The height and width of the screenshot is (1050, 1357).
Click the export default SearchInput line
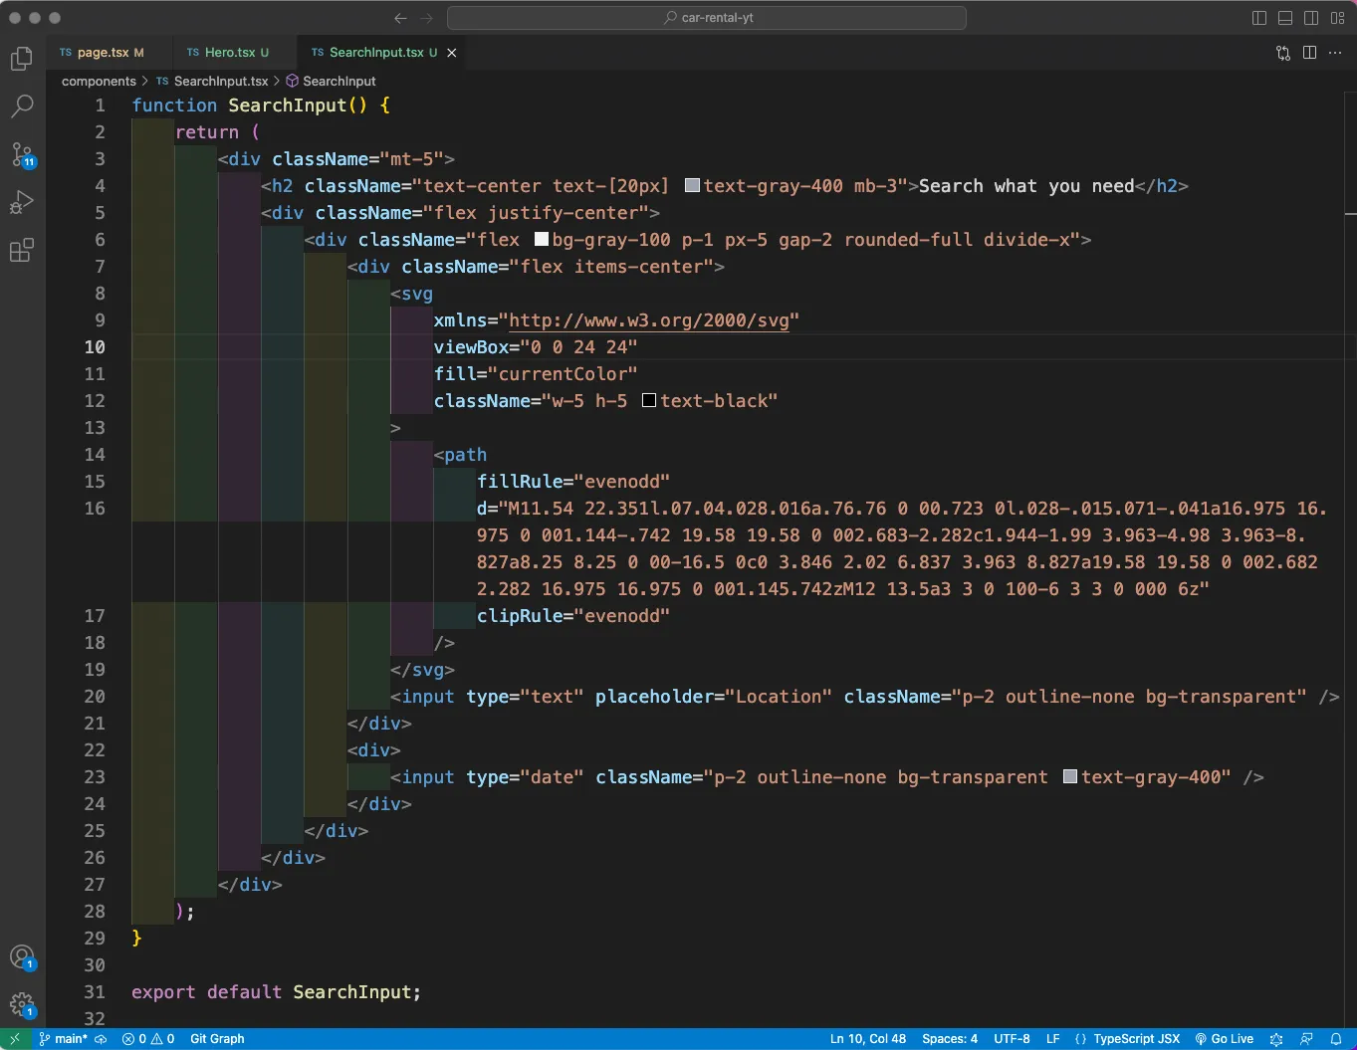point(276,992)
